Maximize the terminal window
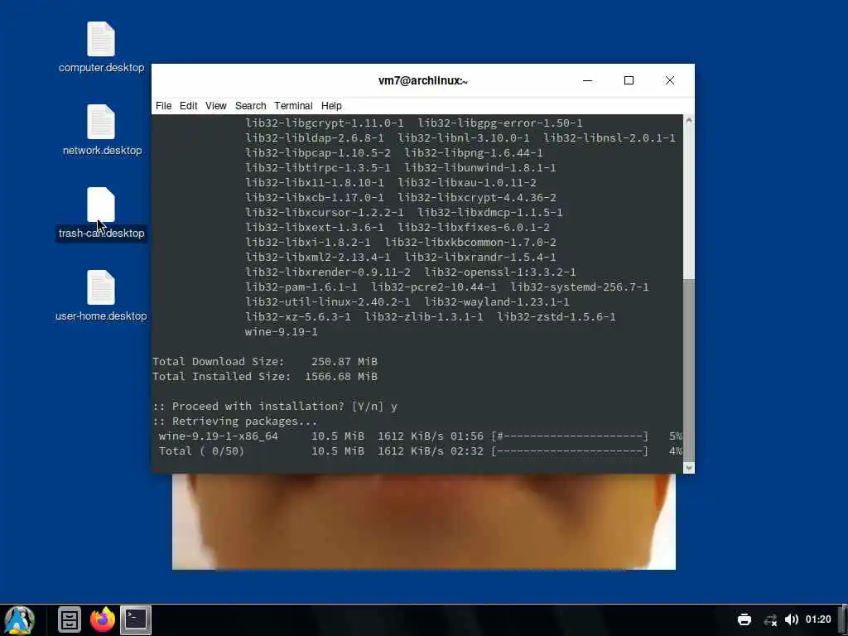Viewport: 848px width, 636px height. point(629,80)
